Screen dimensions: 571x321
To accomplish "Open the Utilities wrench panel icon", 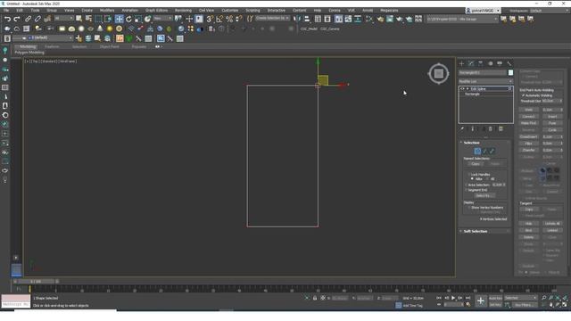I will 509,63.
